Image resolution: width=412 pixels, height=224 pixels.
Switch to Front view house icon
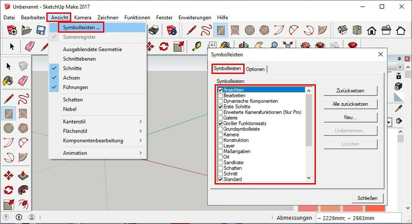point(371,30)
